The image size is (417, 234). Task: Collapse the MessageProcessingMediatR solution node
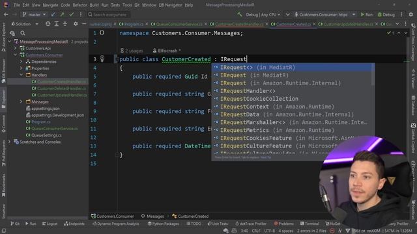(x=10, y=42)
